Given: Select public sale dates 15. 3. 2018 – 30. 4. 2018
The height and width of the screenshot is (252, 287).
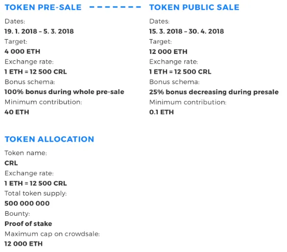Looking at the screenshot, I should (187, 31).
